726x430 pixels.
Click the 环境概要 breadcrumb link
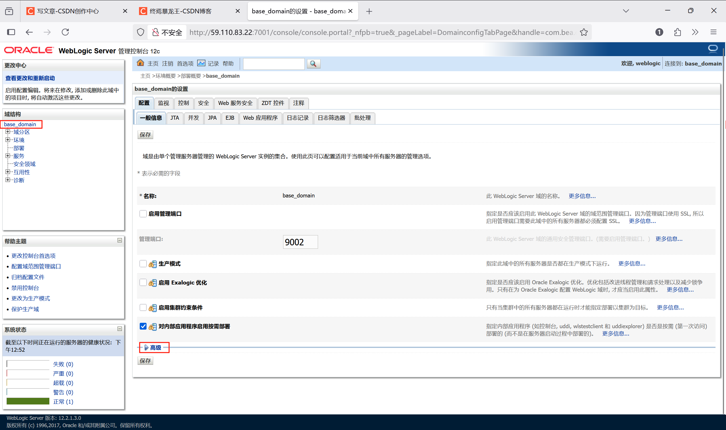point(165,76)
